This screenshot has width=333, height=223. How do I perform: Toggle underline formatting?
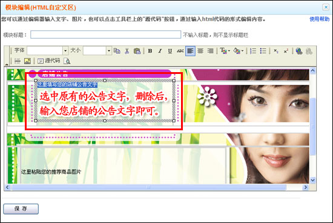pyautogui.click(x=170, y=51)
